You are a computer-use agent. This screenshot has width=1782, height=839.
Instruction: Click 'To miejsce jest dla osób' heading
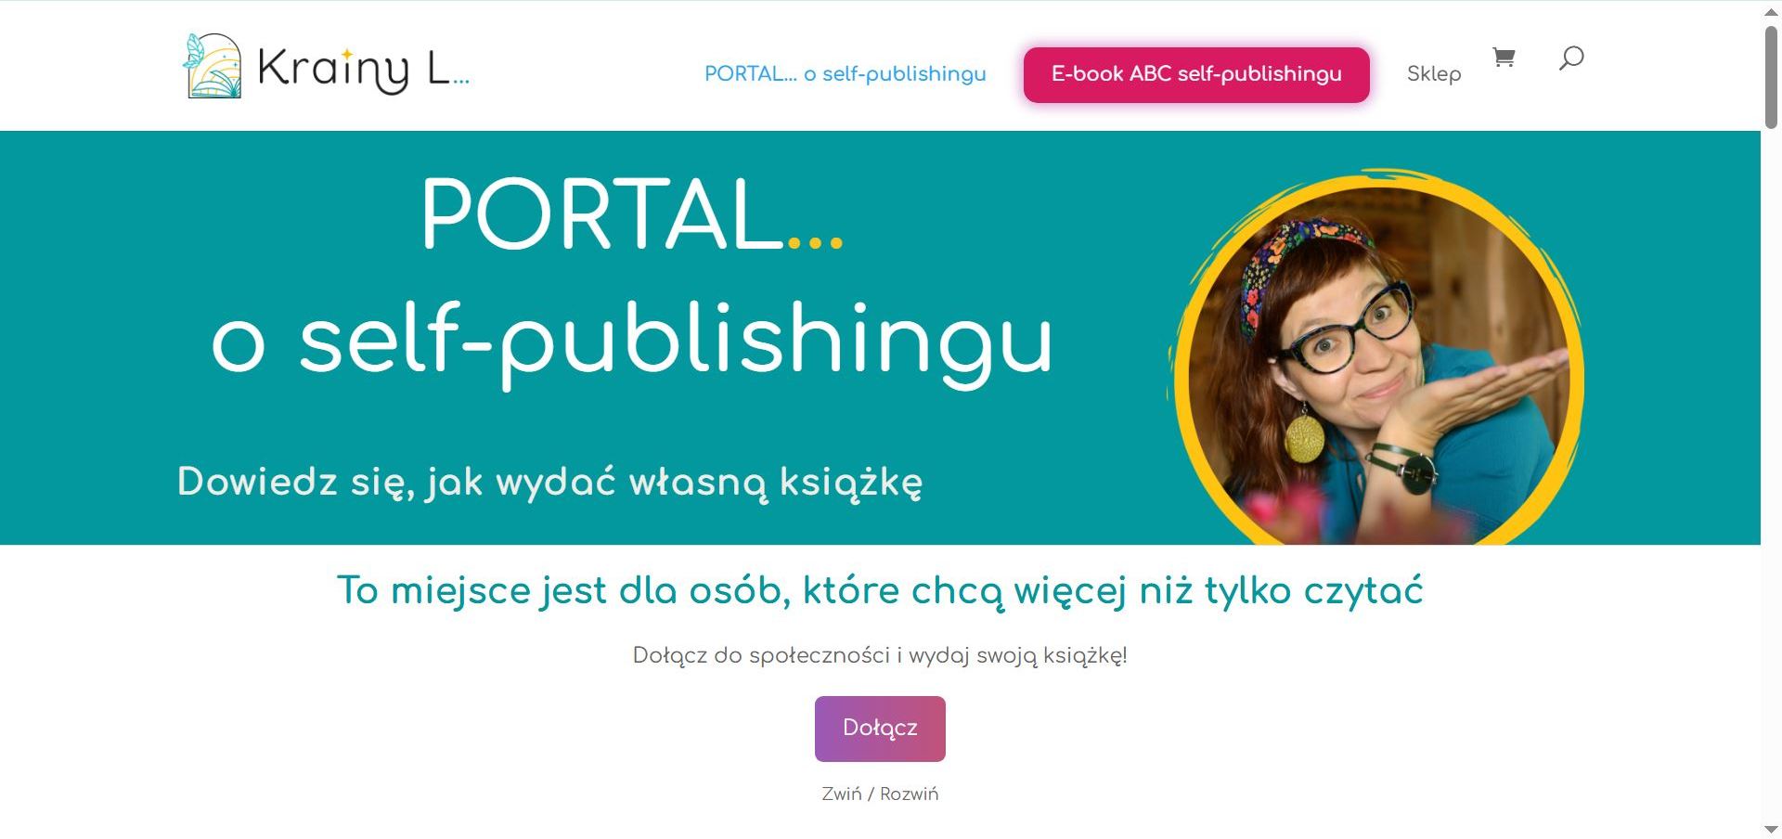880,591
